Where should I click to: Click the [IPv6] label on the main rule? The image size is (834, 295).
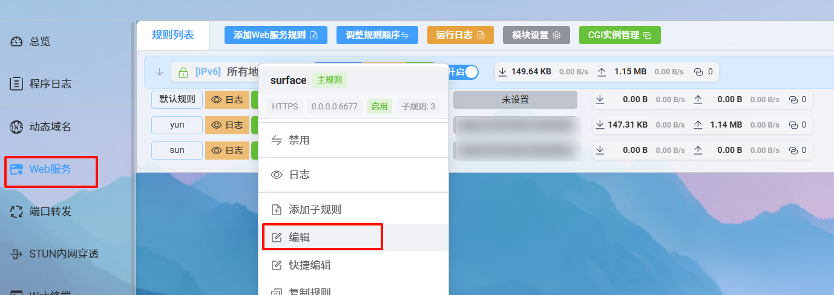pyautogui.click(x=208, y=72)
